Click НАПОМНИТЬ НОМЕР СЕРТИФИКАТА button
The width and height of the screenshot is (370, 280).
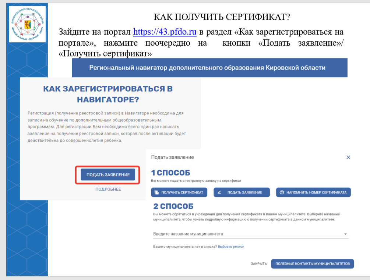[x=313, y=192]
